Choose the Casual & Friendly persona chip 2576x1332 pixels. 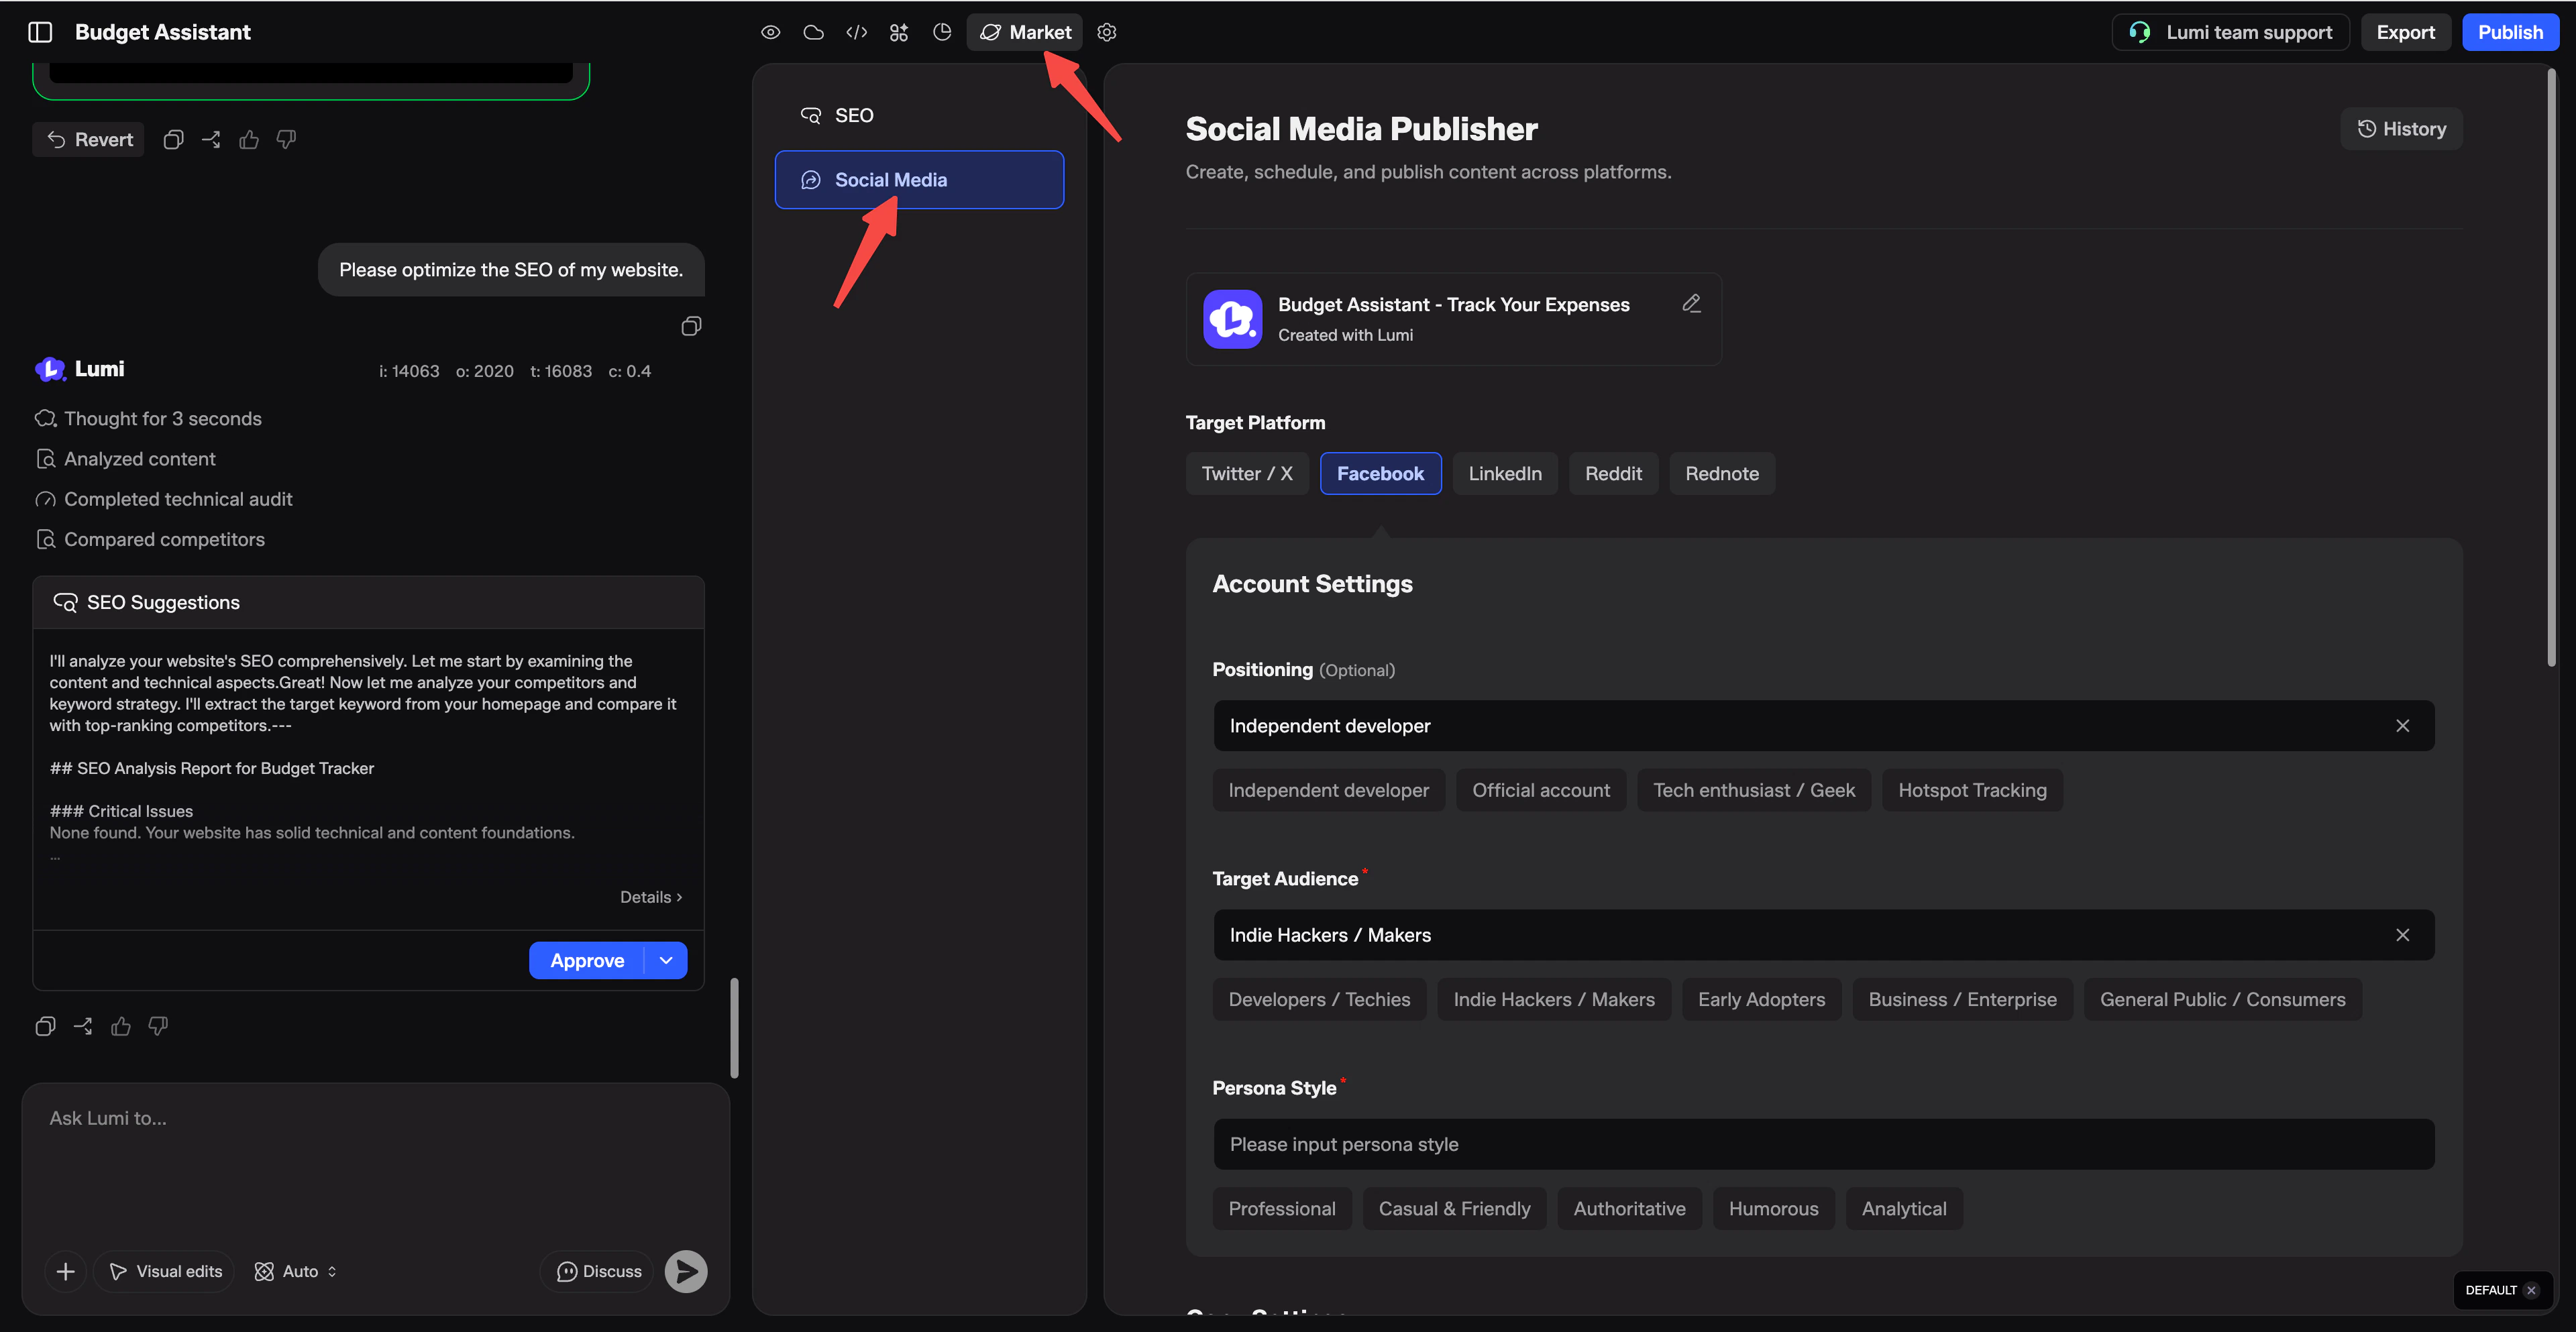pyautogui.click(x=1454, y=1209)
